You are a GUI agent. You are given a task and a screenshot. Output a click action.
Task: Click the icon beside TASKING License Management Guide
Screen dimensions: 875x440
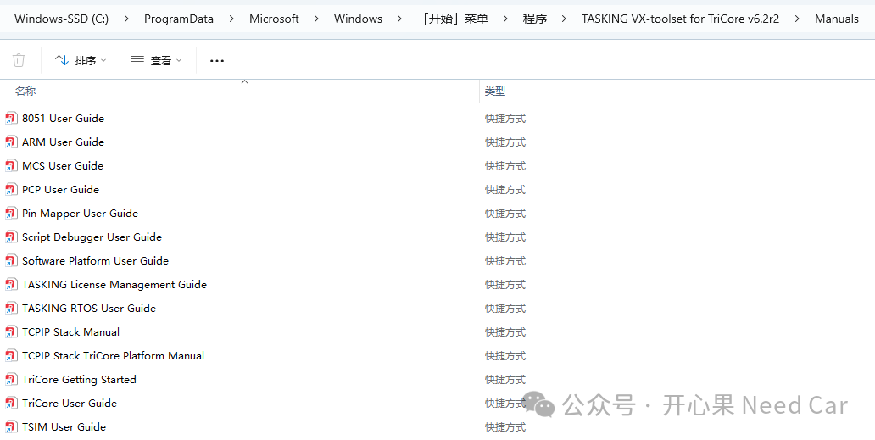pos(11,284)
